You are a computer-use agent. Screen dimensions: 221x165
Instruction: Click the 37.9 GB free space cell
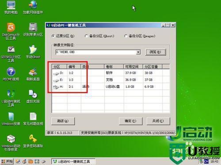[130, 73]
